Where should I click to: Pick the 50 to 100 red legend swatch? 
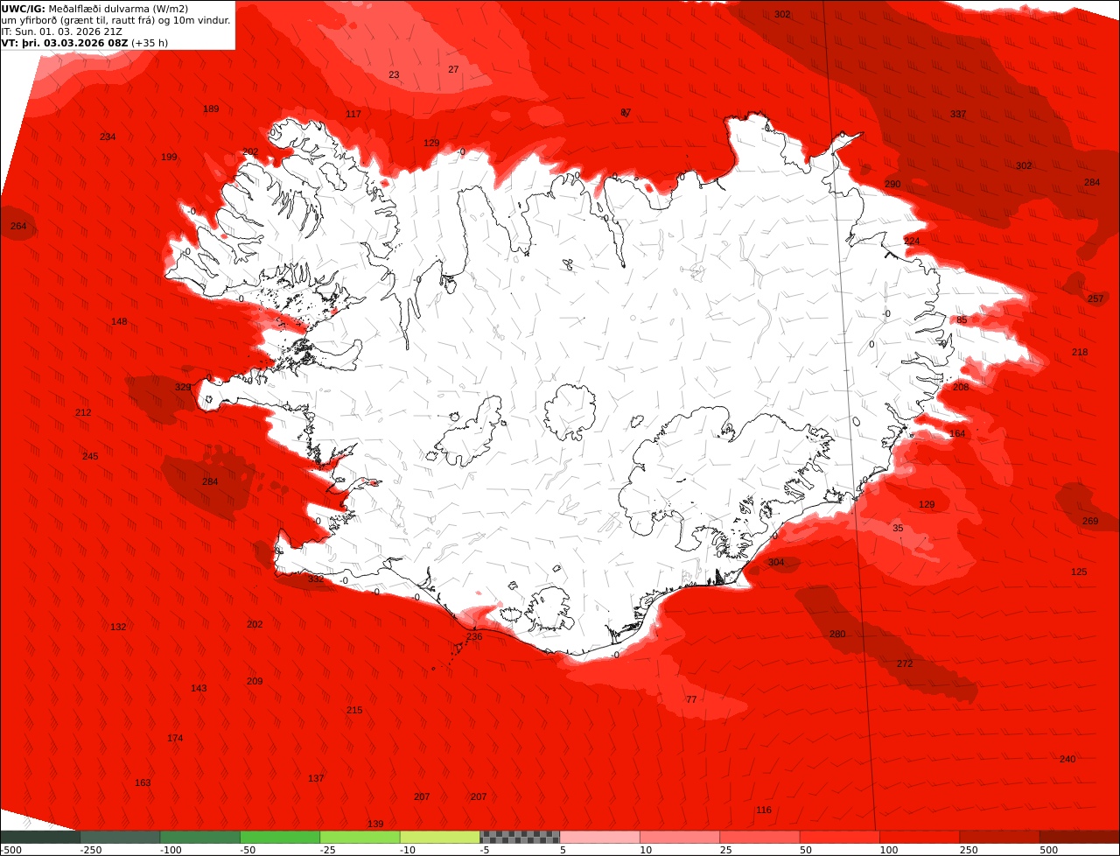840,837
